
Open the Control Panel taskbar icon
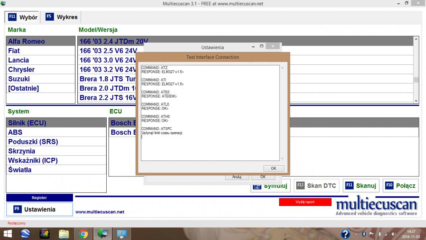pos(122,234)
